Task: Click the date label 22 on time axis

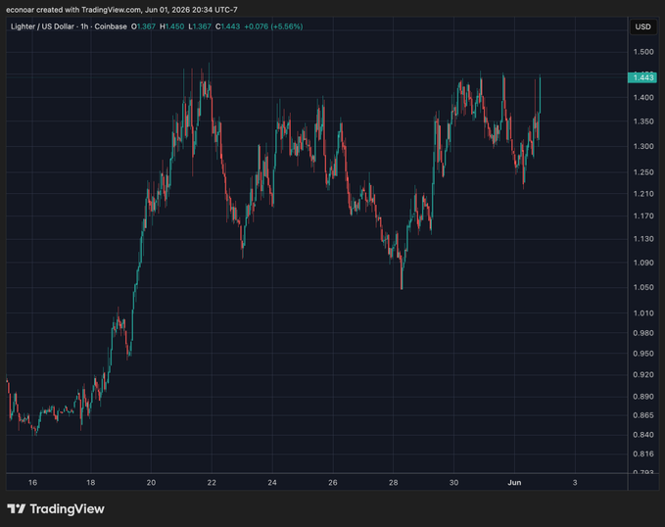Action: coord(212,483)
